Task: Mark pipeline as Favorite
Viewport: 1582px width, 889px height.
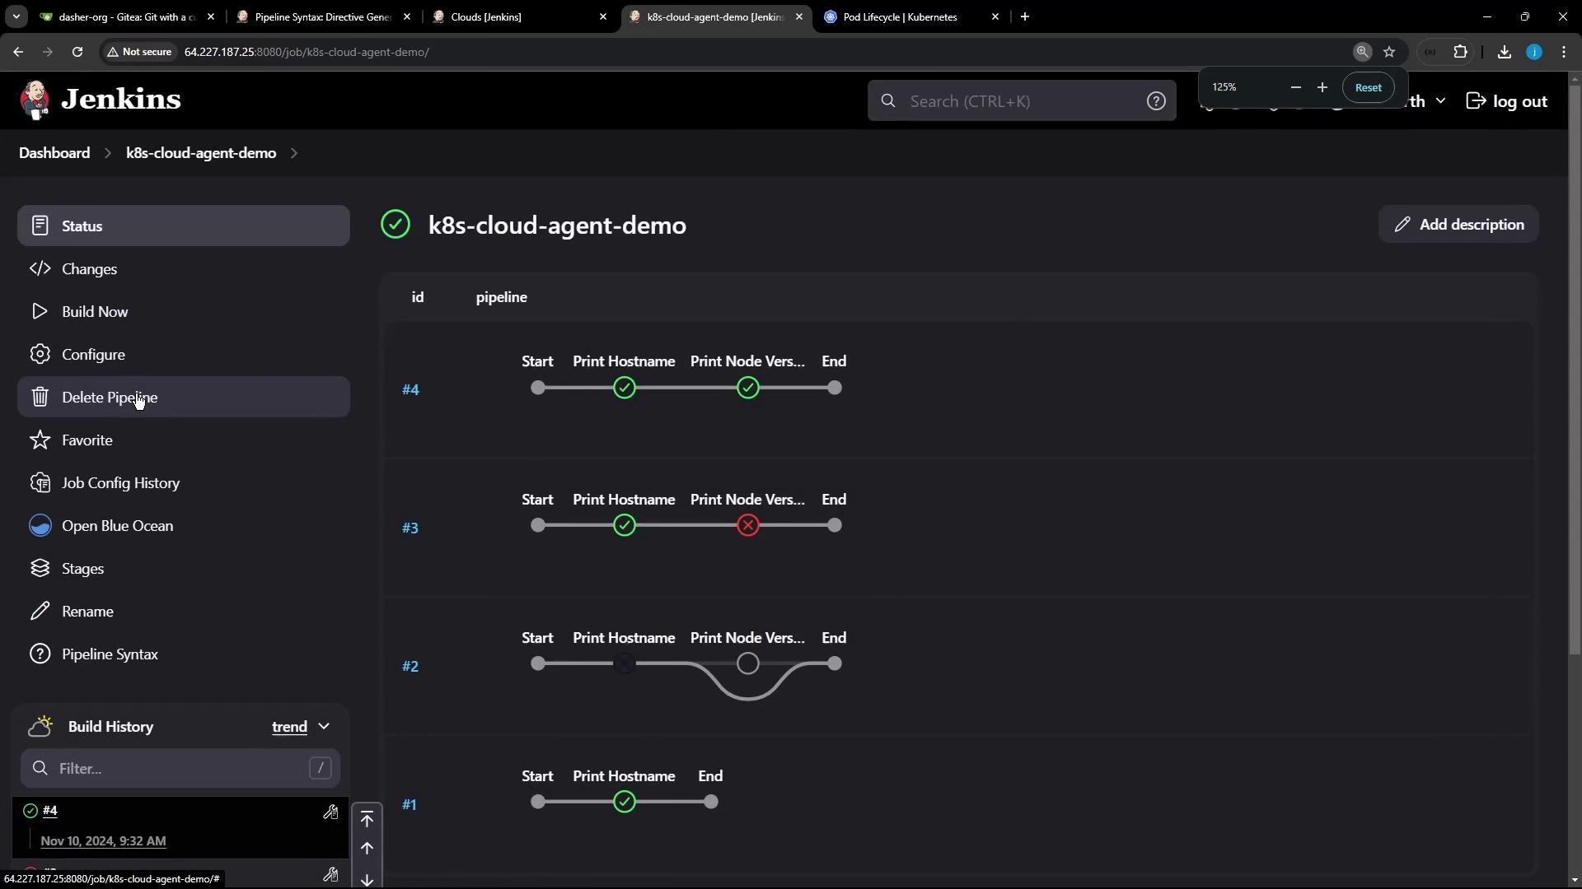Action: click(87, 440)
